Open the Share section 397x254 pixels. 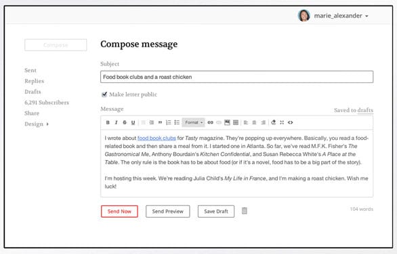32,113
